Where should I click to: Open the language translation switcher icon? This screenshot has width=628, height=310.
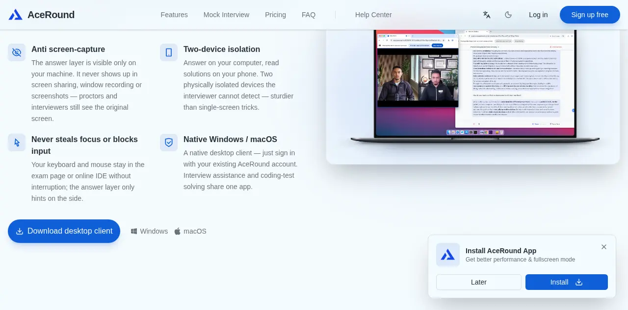[x=487, y=15]
